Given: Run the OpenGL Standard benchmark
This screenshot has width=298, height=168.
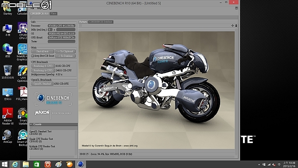Looking at the screenshot, I should 42,84.
